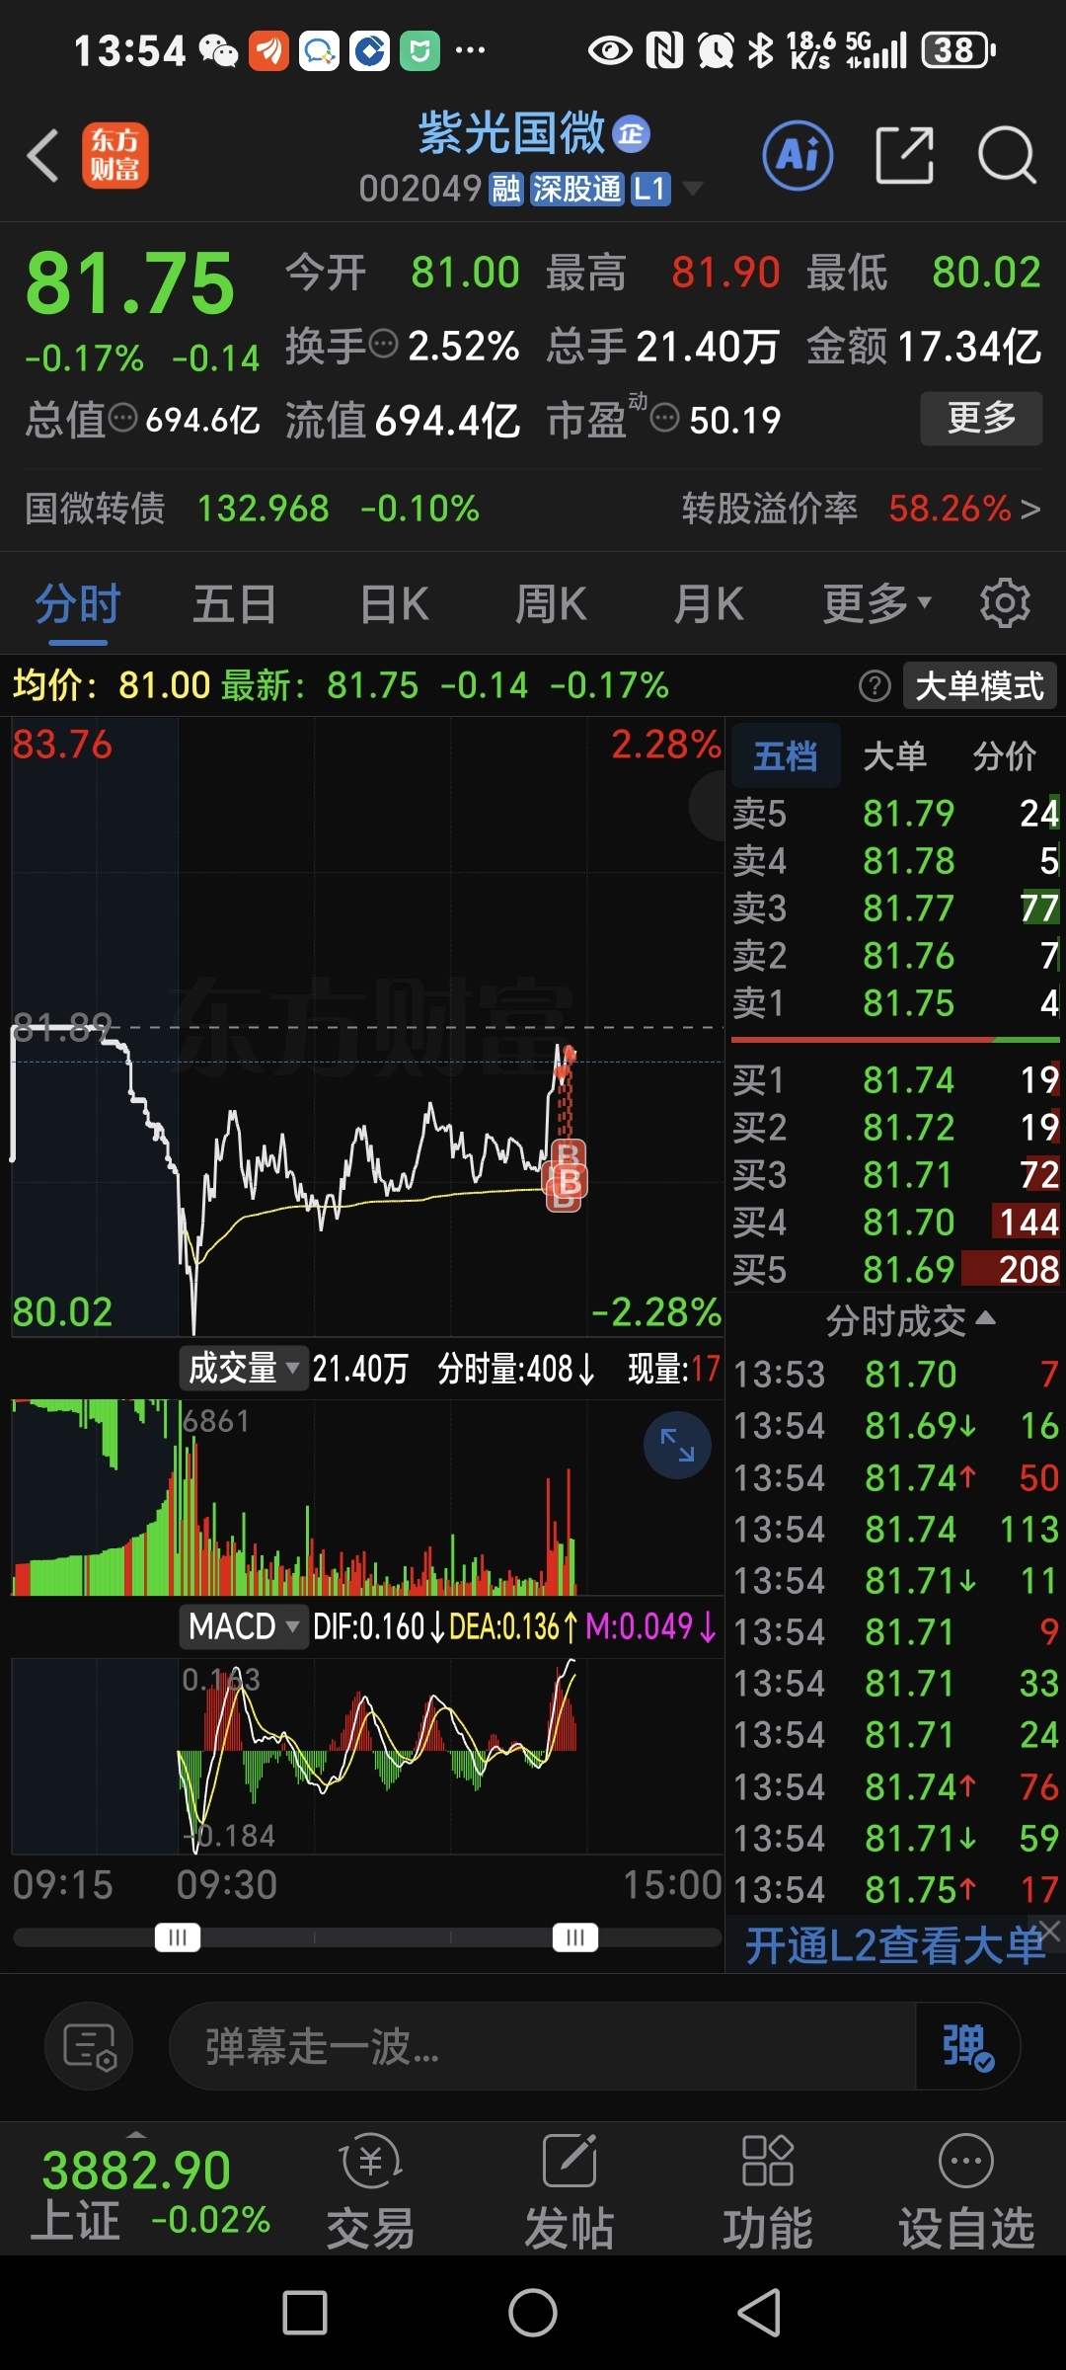This screenshot has height=2370, width=1066.
Task: Close the 开通L2 banner
Action: pos(1050,1930)
